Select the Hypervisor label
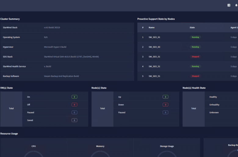Image resolution: width=238 pixels, height=157 pixels. click(x=8, y=47)
